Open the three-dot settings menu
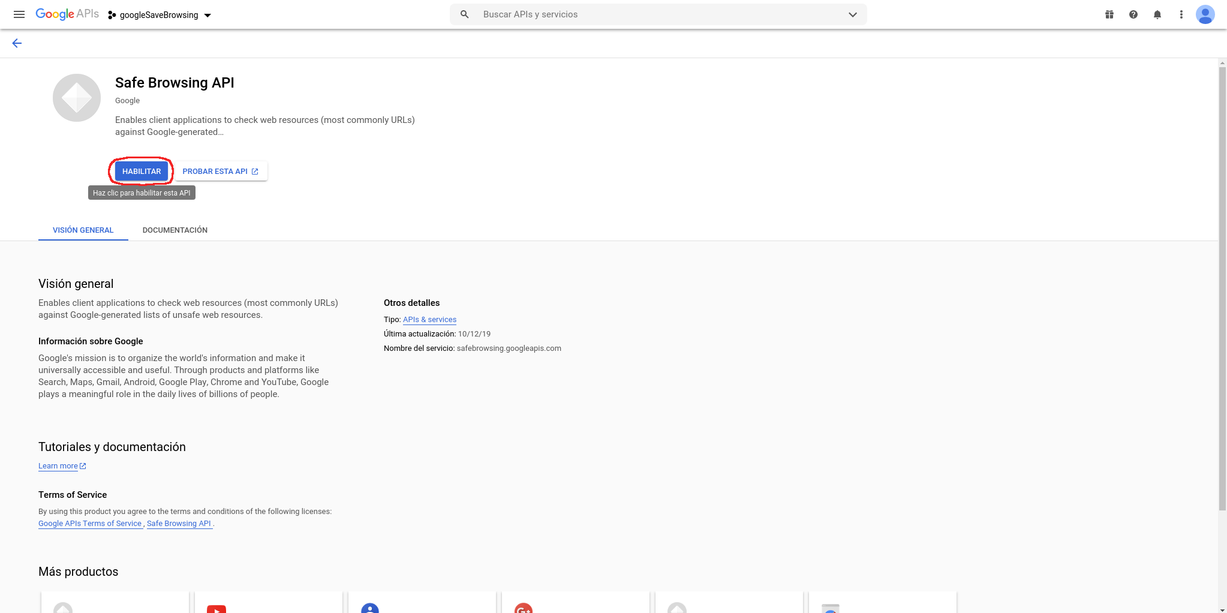This screenshot has height=613, width=1227. pyautogui.click(x=1181, y=14)
